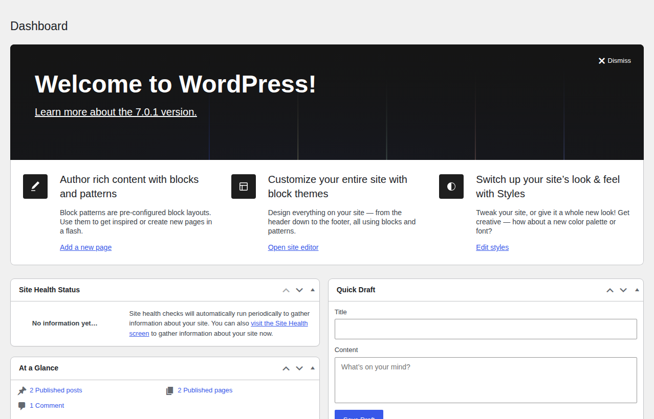Open the Add a new page link
This screenshot has height=419, width=654.
(x=85, y=247)
